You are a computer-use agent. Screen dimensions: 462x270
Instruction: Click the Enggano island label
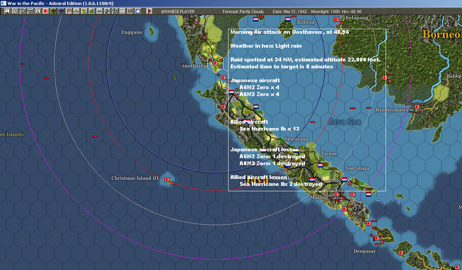[132, 32]
